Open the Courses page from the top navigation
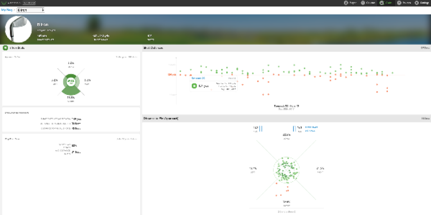The image size is (431, 215). (x=368, y=3)
